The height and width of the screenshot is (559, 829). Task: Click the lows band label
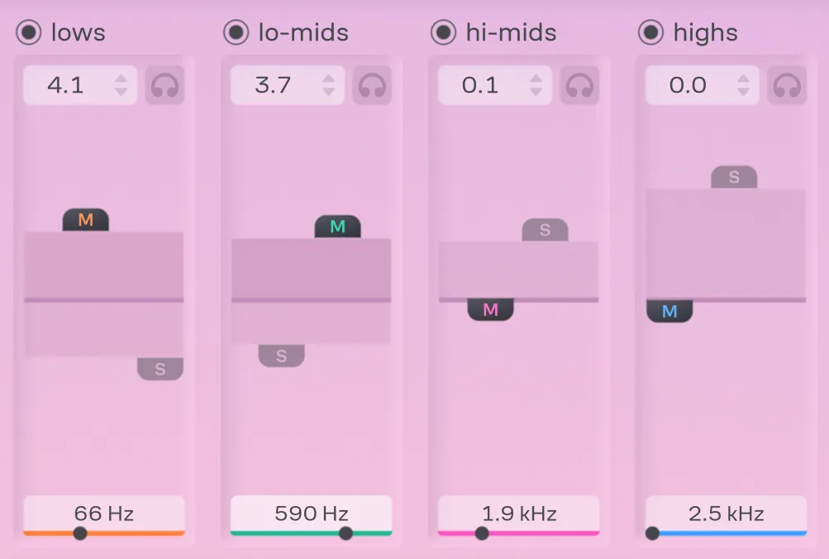coord(79,32)
